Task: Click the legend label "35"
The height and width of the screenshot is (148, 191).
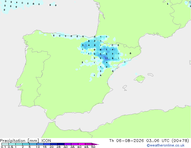Action: point(72,147)
